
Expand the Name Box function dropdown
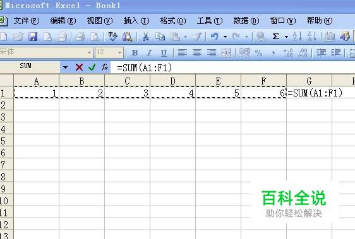pos(66,67)
